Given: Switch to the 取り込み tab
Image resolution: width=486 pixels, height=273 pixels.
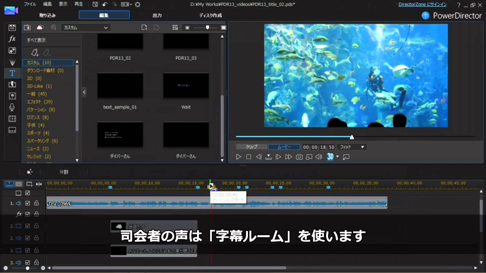Looking at the screenshot, I should [x=47, y=16].
